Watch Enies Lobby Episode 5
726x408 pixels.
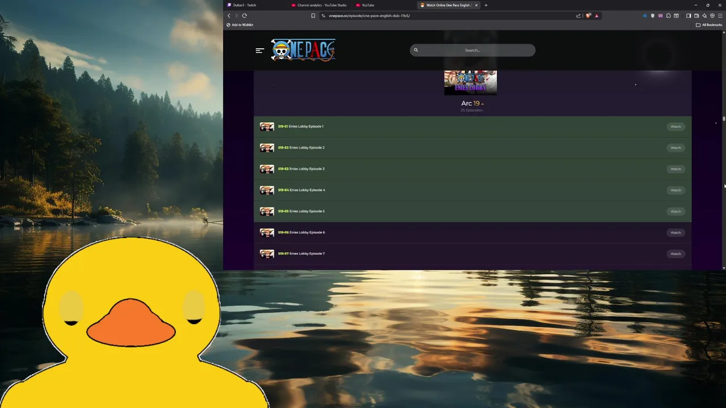point(676,211)
